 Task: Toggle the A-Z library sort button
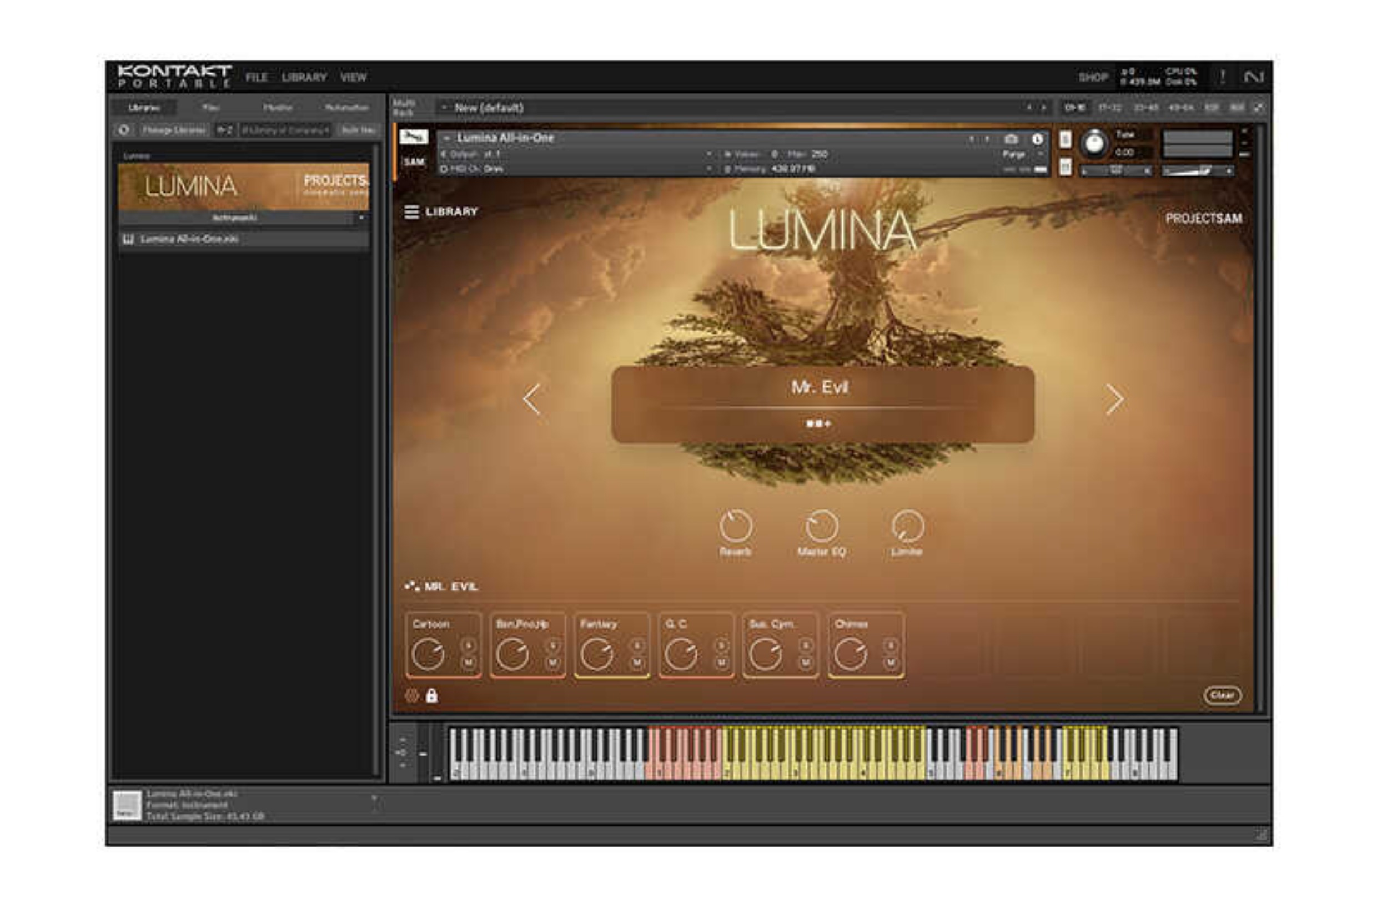(224, 130)
